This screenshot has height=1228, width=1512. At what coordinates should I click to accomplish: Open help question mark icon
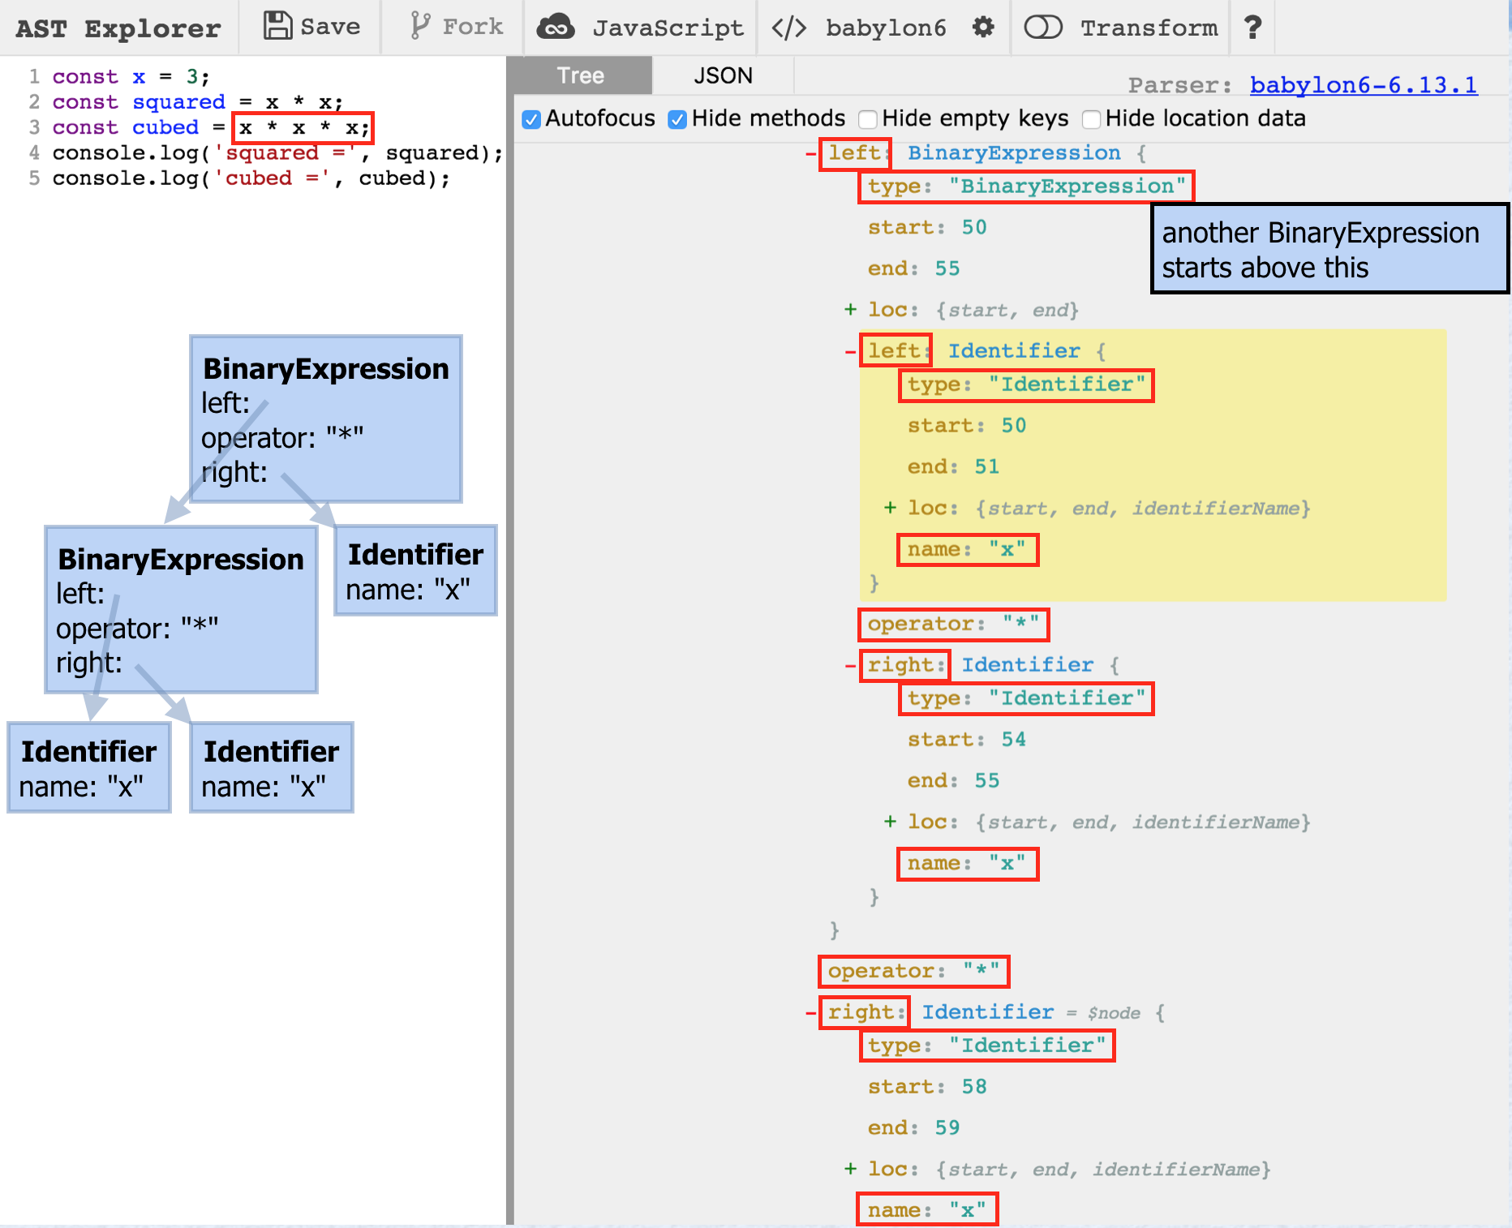(1253, 28)
